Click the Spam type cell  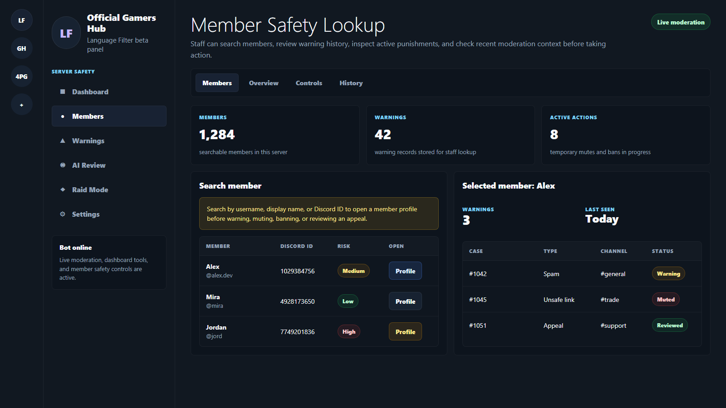(x=551, y=274)
